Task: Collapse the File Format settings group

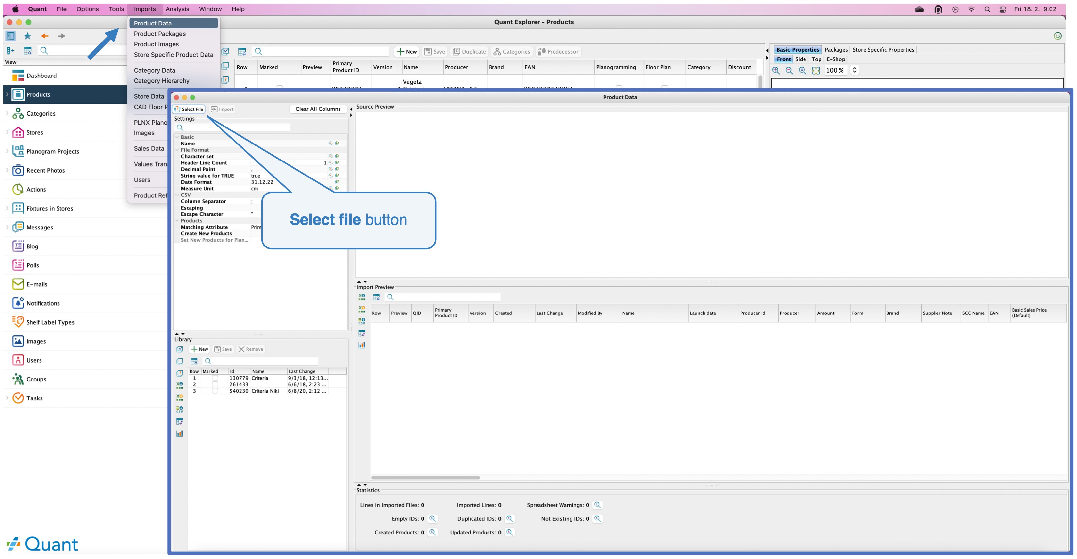Action: click(177, 150)
